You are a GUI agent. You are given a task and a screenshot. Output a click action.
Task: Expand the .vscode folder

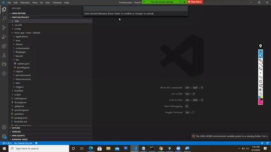[x=51, y=25]
